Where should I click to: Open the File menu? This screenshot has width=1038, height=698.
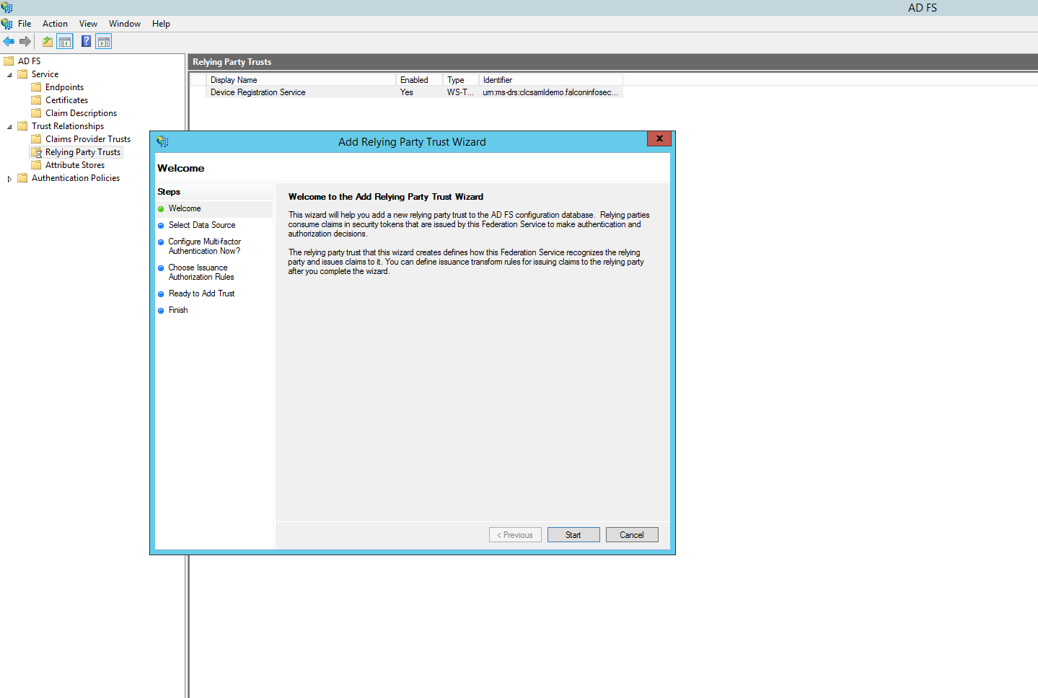pyautogui.click(x=25, y=24)
